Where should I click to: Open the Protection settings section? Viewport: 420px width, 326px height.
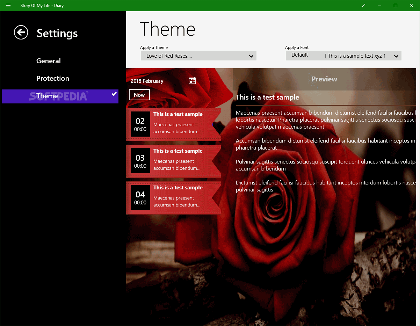point(53,78)
